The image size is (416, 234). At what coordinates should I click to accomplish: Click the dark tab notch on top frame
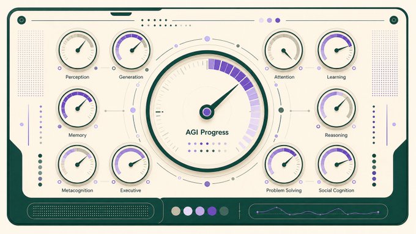pos(121,14)
